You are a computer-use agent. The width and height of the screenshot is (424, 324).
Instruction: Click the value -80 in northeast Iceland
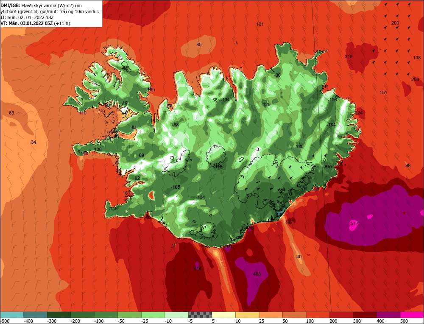[277, 75]
